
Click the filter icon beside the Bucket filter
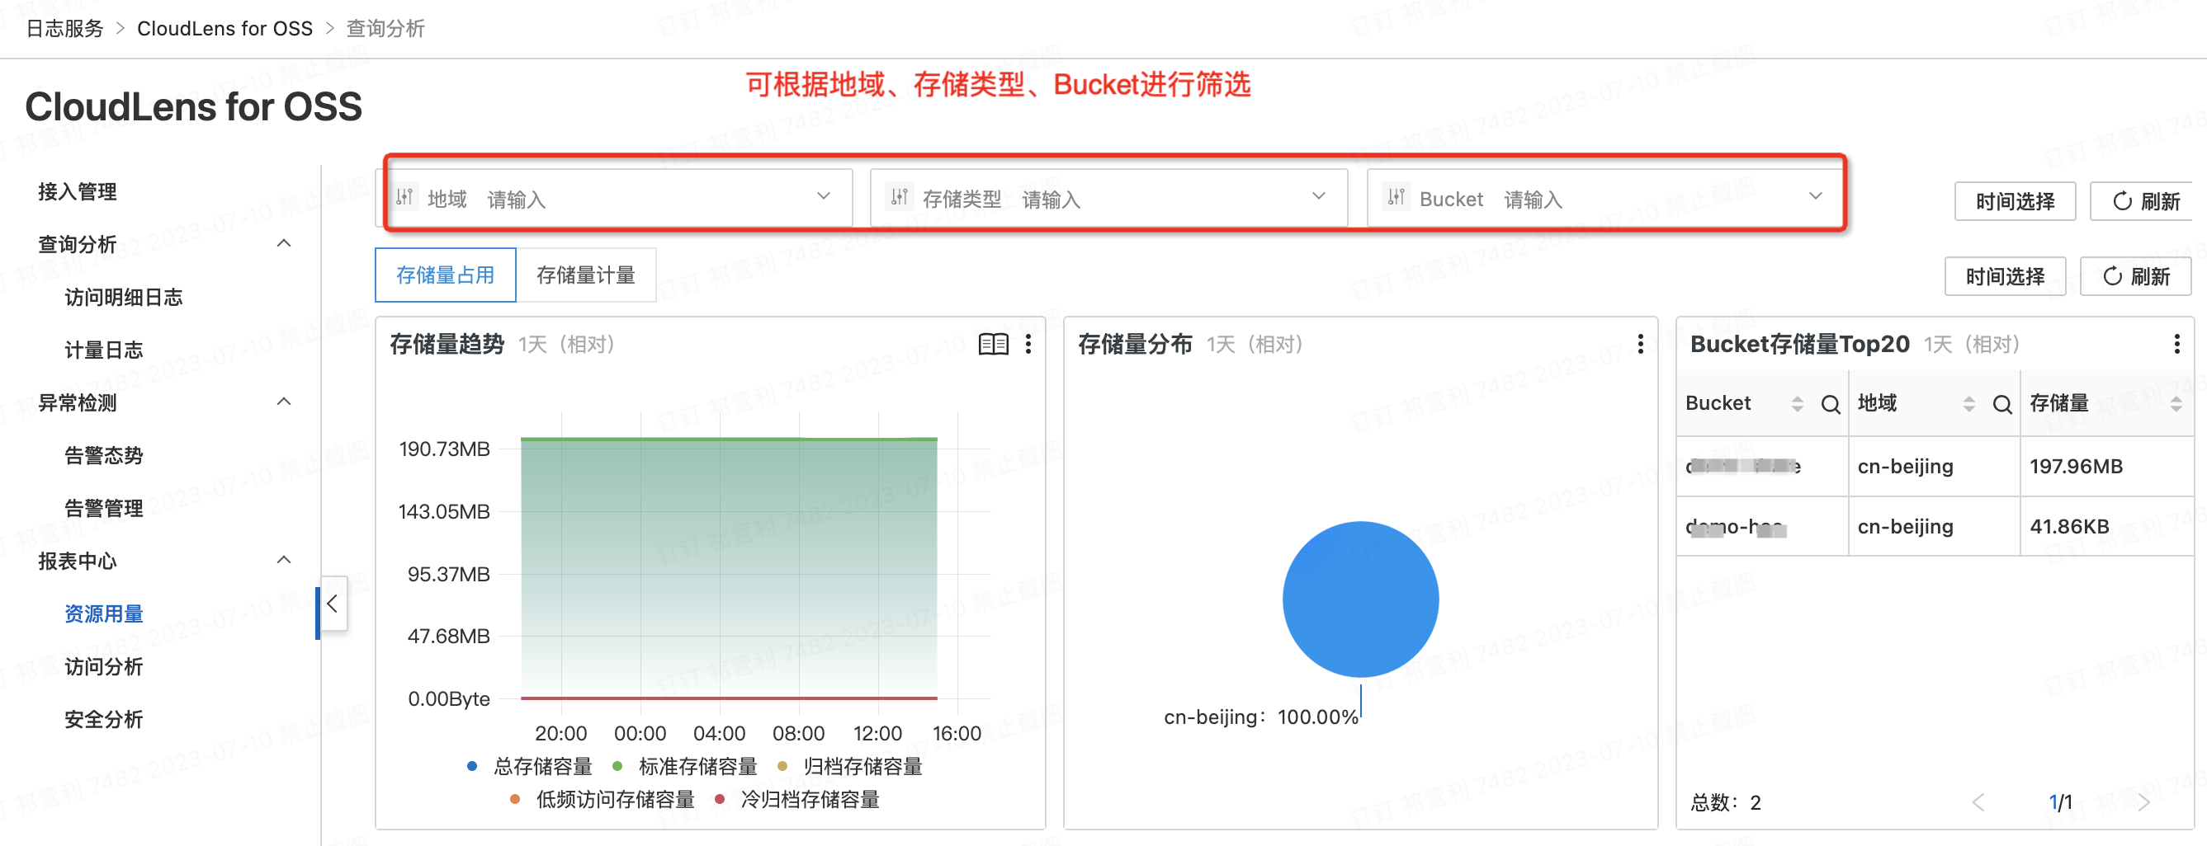click(x=1397, y=198)
